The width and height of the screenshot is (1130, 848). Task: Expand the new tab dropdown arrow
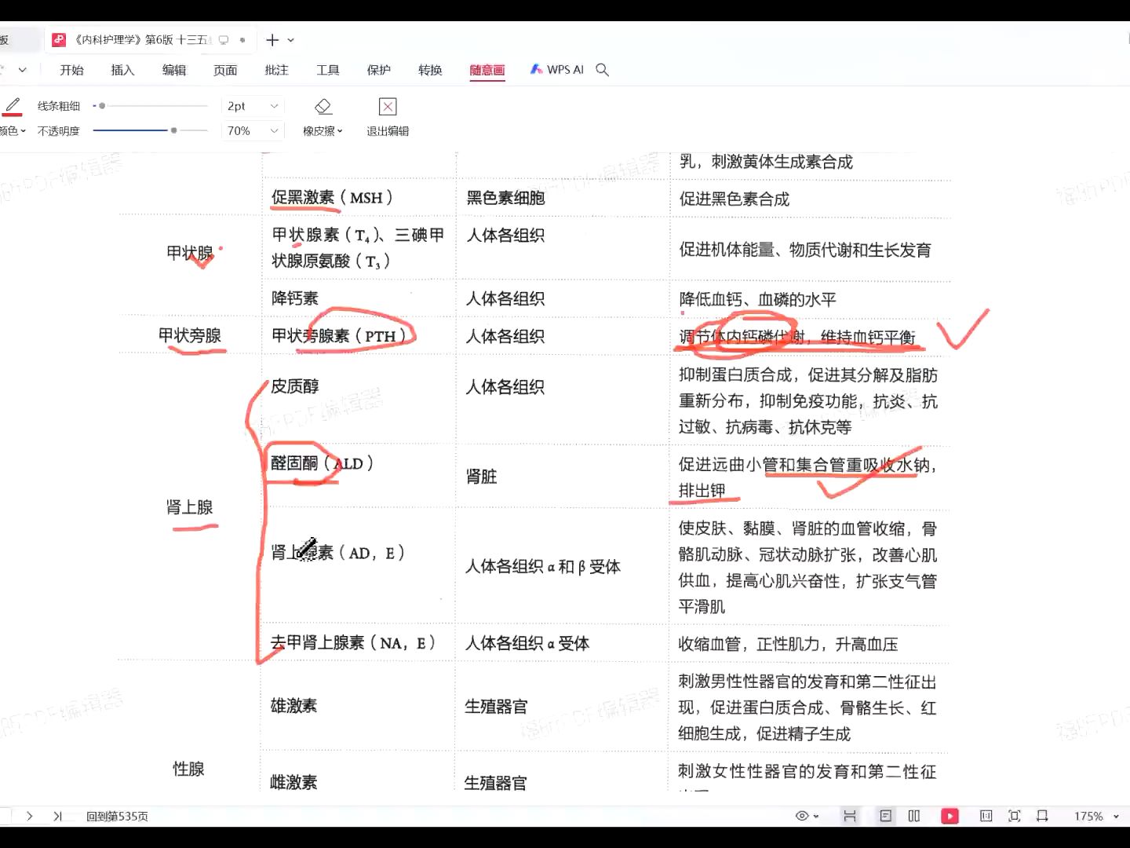point(291,40)
